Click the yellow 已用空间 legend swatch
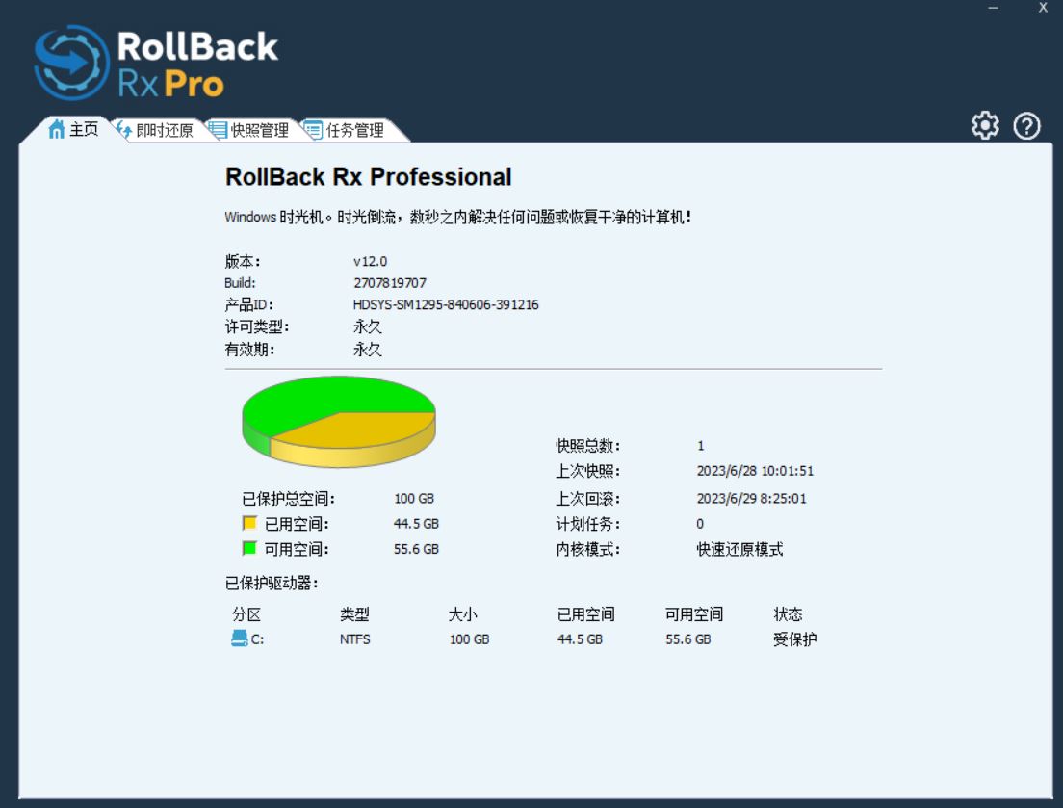The width and height of the screenshot is (1063, 808). (249, 523)
